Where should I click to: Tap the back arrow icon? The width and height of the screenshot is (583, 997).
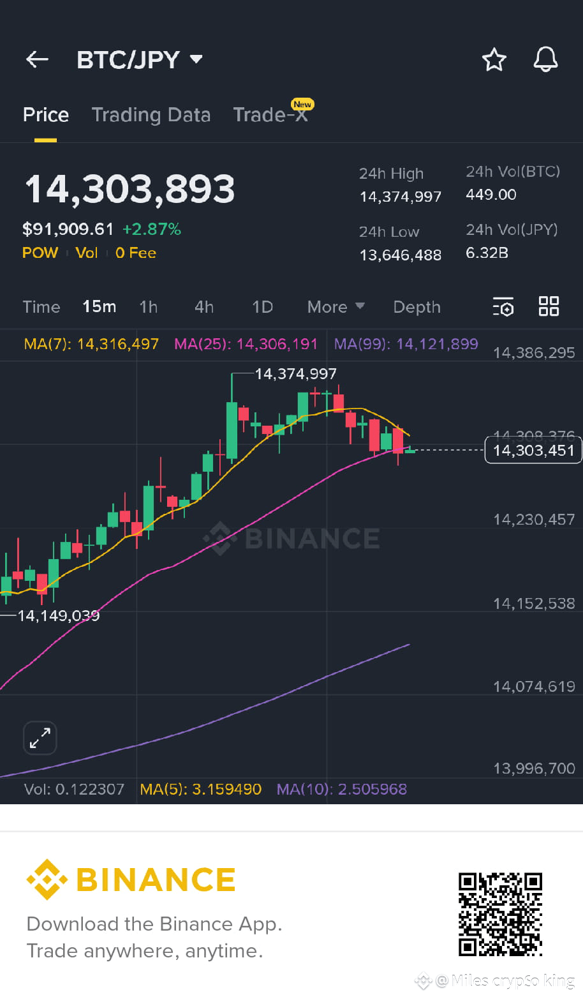coord(37,60)
